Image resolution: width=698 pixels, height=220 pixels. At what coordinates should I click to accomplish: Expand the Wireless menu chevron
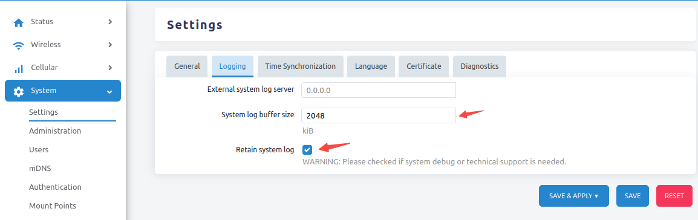pos(110,45)
